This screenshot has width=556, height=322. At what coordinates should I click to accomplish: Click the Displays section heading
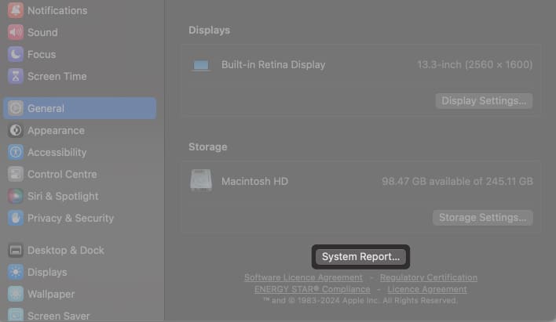[x=209, y=30]
